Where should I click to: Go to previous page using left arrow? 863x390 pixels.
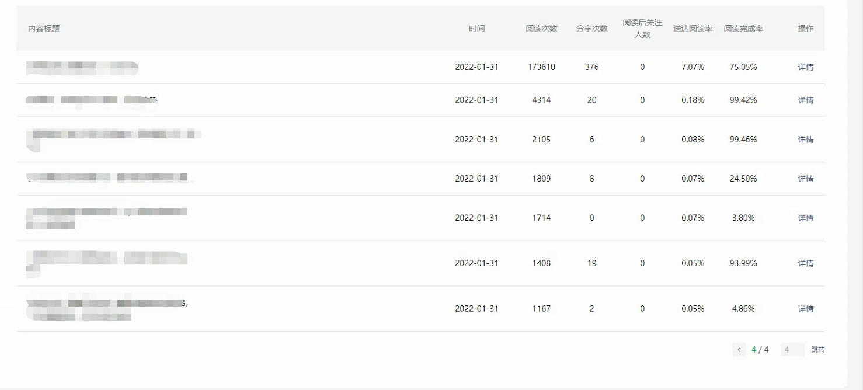pyautogui.click(x=739, y=350)
